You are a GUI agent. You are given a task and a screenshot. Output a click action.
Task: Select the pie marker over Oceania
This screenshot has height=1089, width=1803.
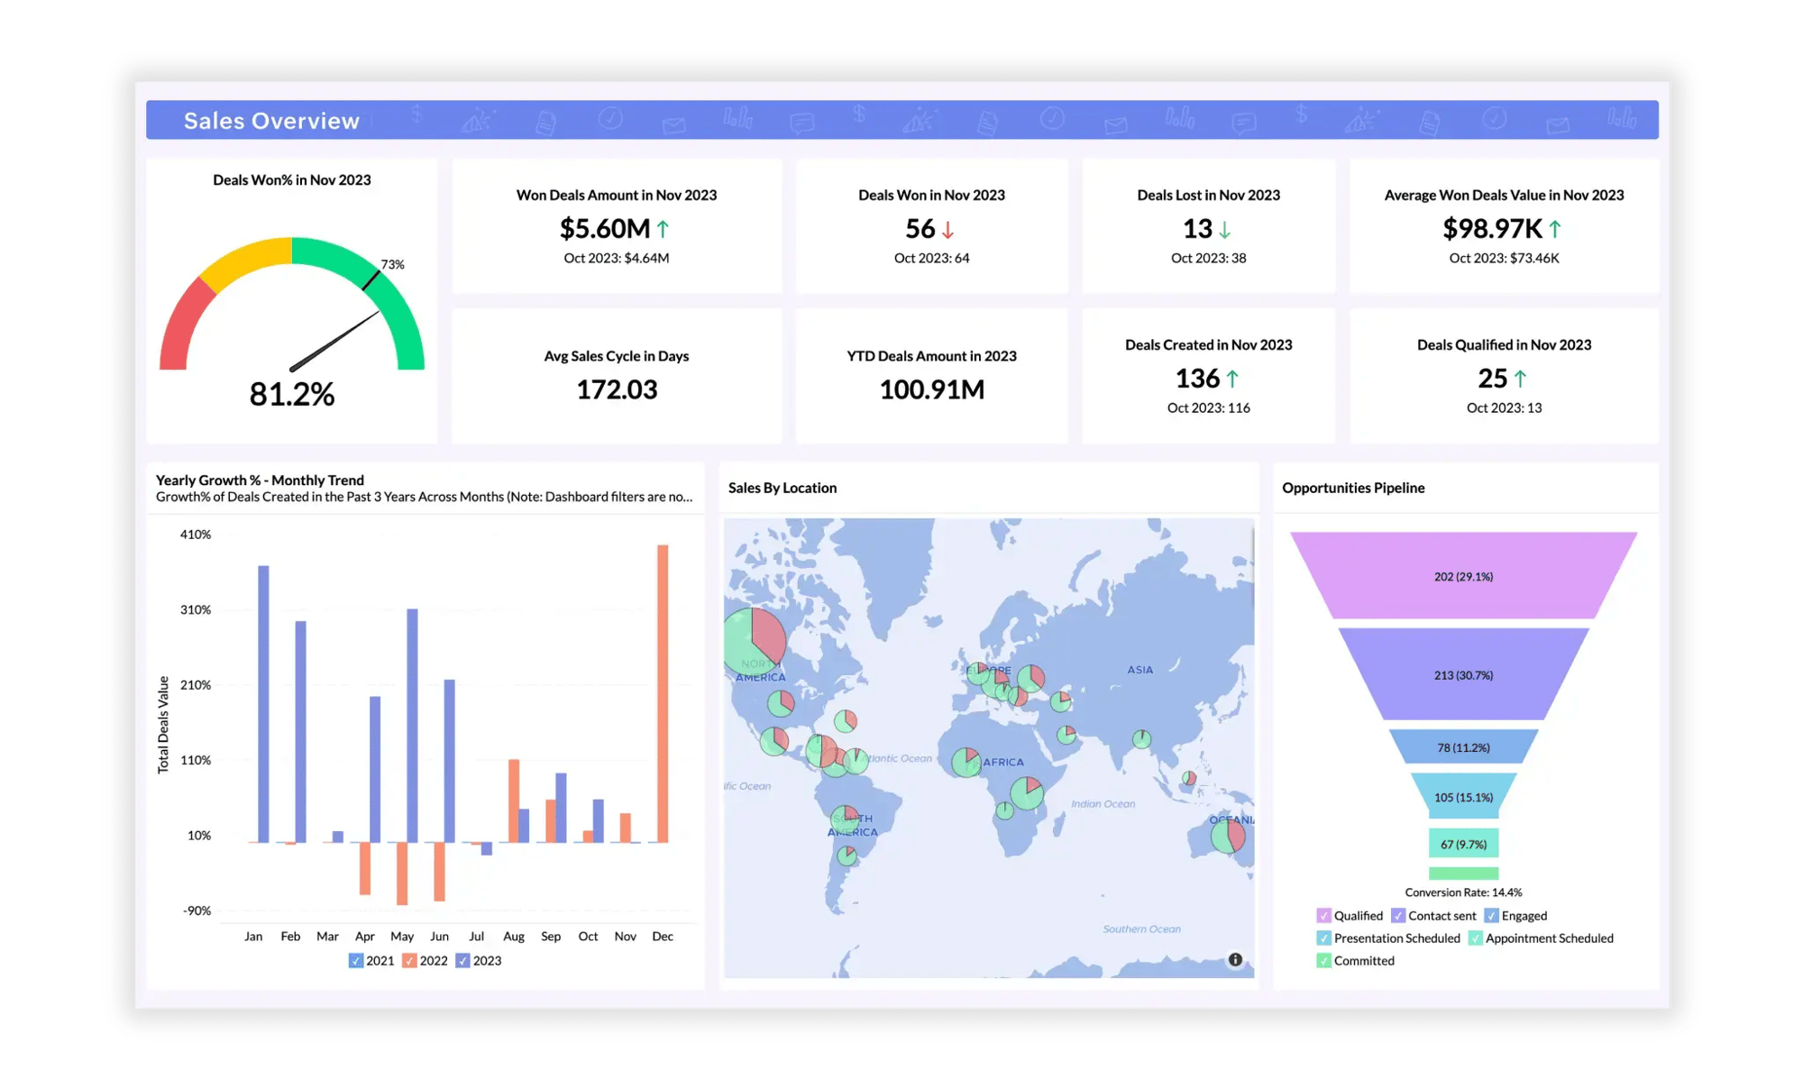tap(1228, 836)
